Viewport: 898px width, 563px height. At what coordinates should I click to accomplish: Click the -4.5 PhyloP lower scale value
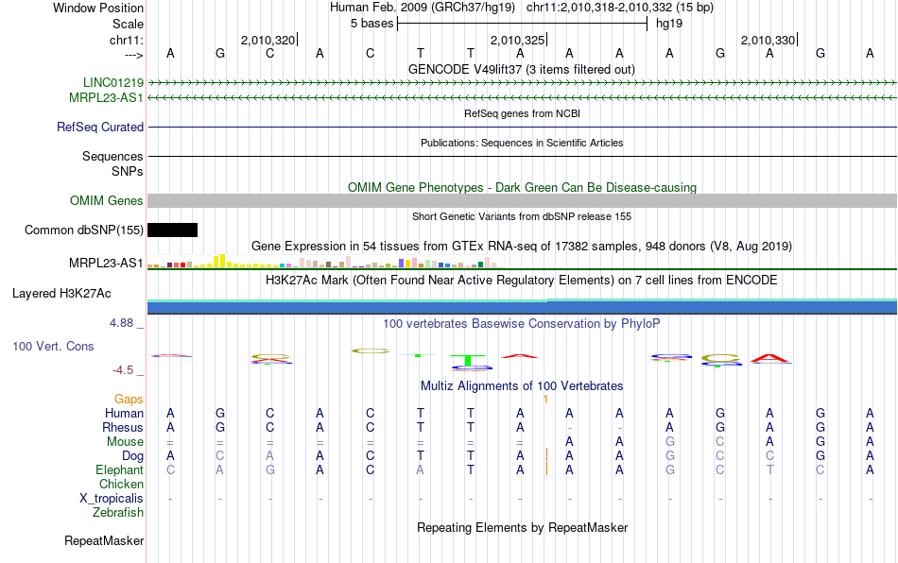(x=123, y=370)
